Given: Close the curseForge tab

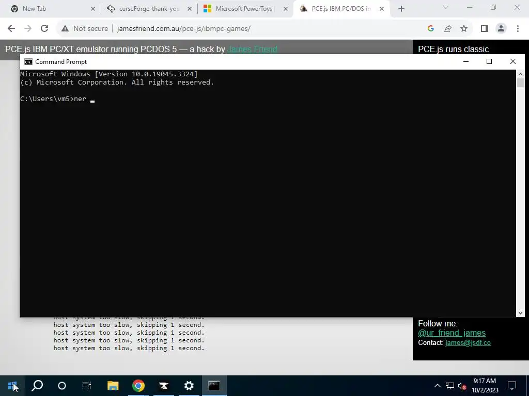Looking at the screenshot, I should (190, 9).
